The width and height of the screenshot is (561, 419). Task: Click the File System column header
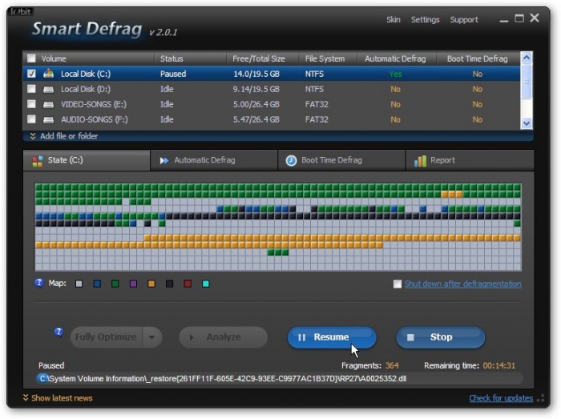click(x=328, y=58)
